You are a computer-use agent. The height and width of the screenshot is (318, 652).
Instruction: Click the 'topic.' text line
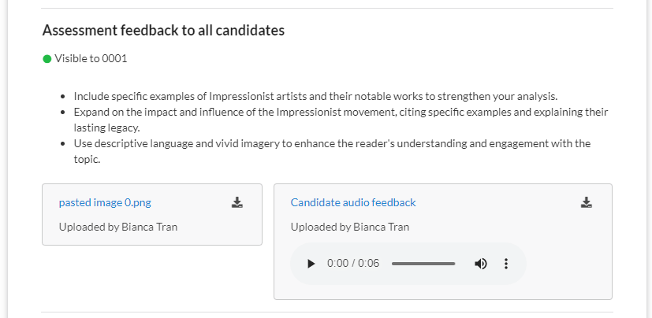(88, 160)
